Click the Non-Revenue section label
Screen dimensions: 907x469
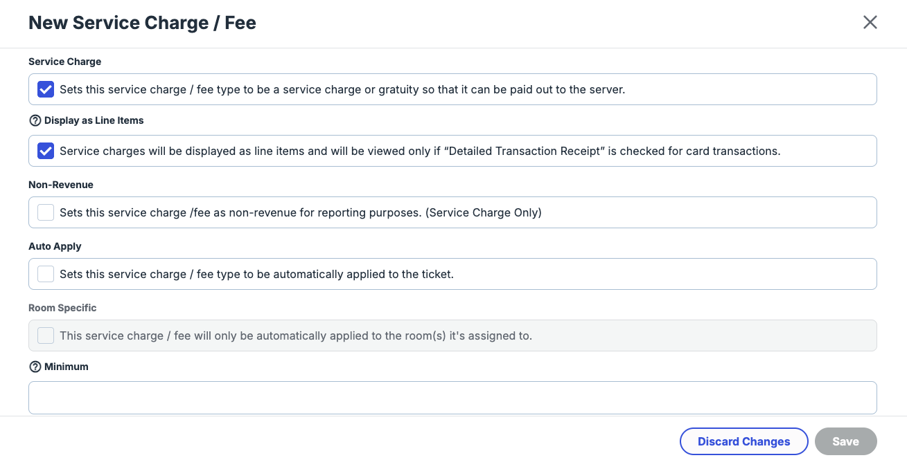click(61, 185)
